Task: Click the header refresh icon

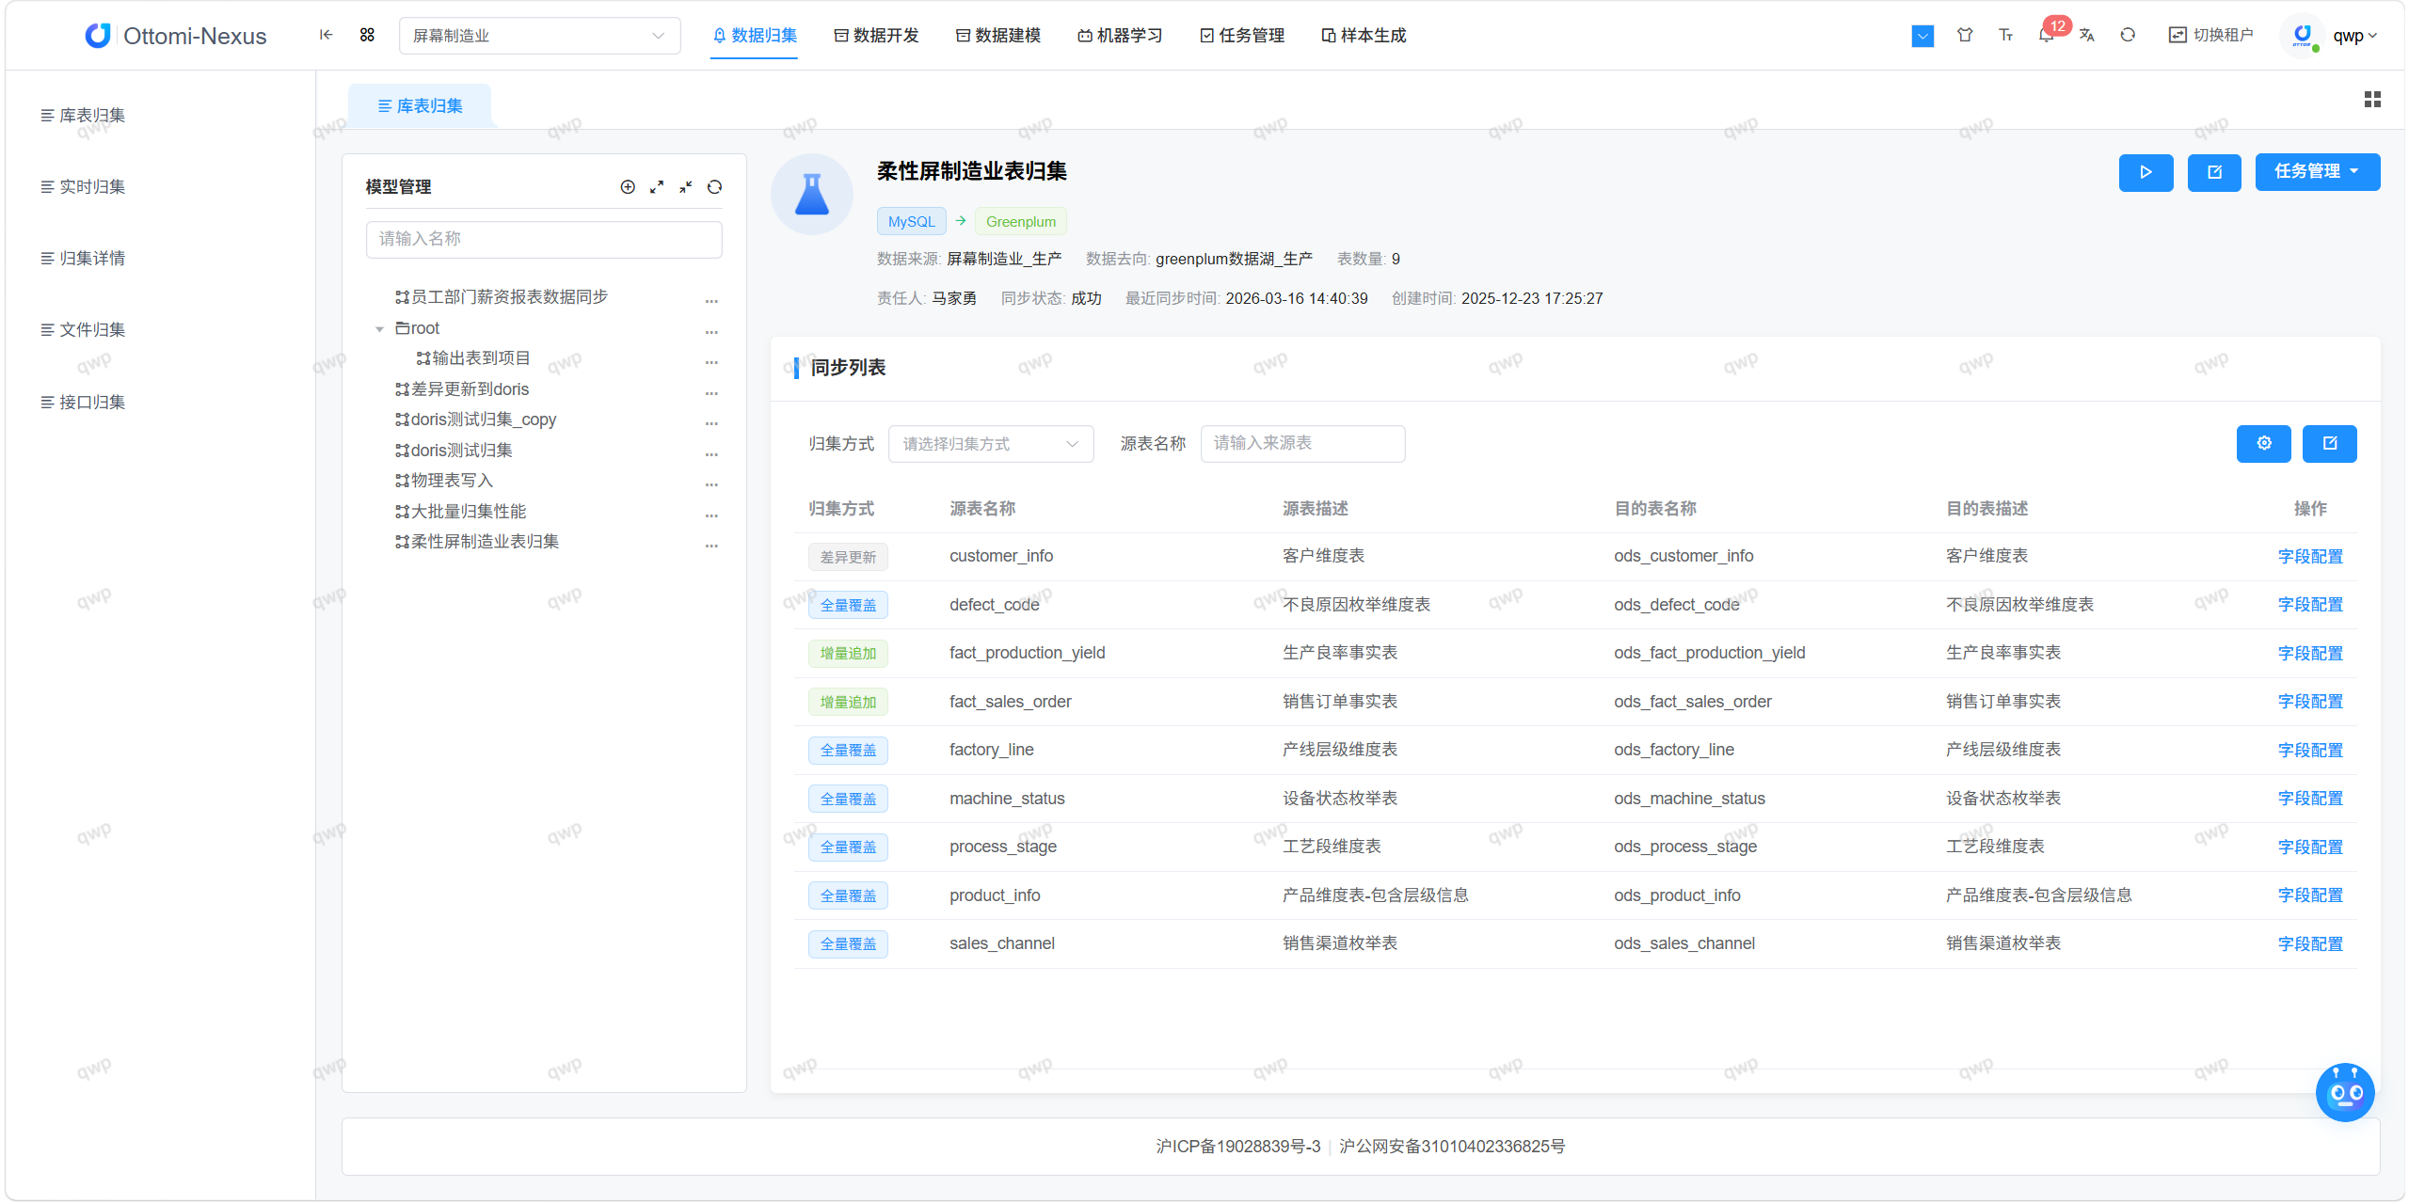Action: 2128,35
